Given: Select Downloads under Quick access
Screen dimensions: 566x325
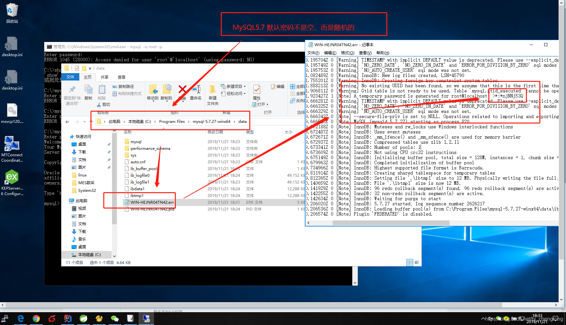Looking at the screenshot, I should coord(82,152).
